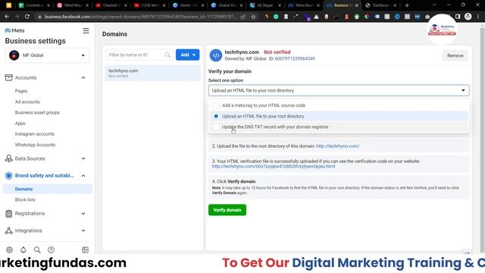Open the MF Global business selector
Viewport: 485px width, 273px height.
[47, 55]
